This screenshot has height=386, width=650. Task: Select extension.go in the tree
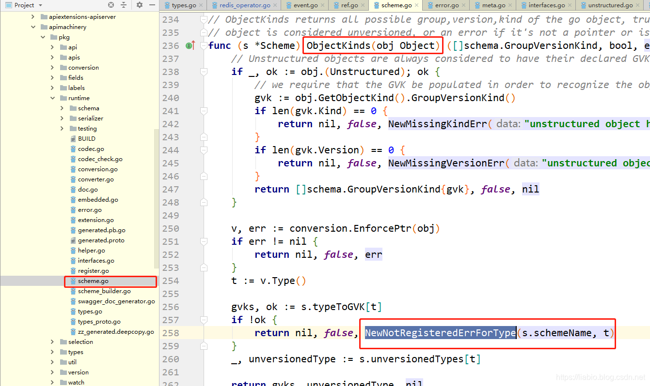click(x=96, y=220)
